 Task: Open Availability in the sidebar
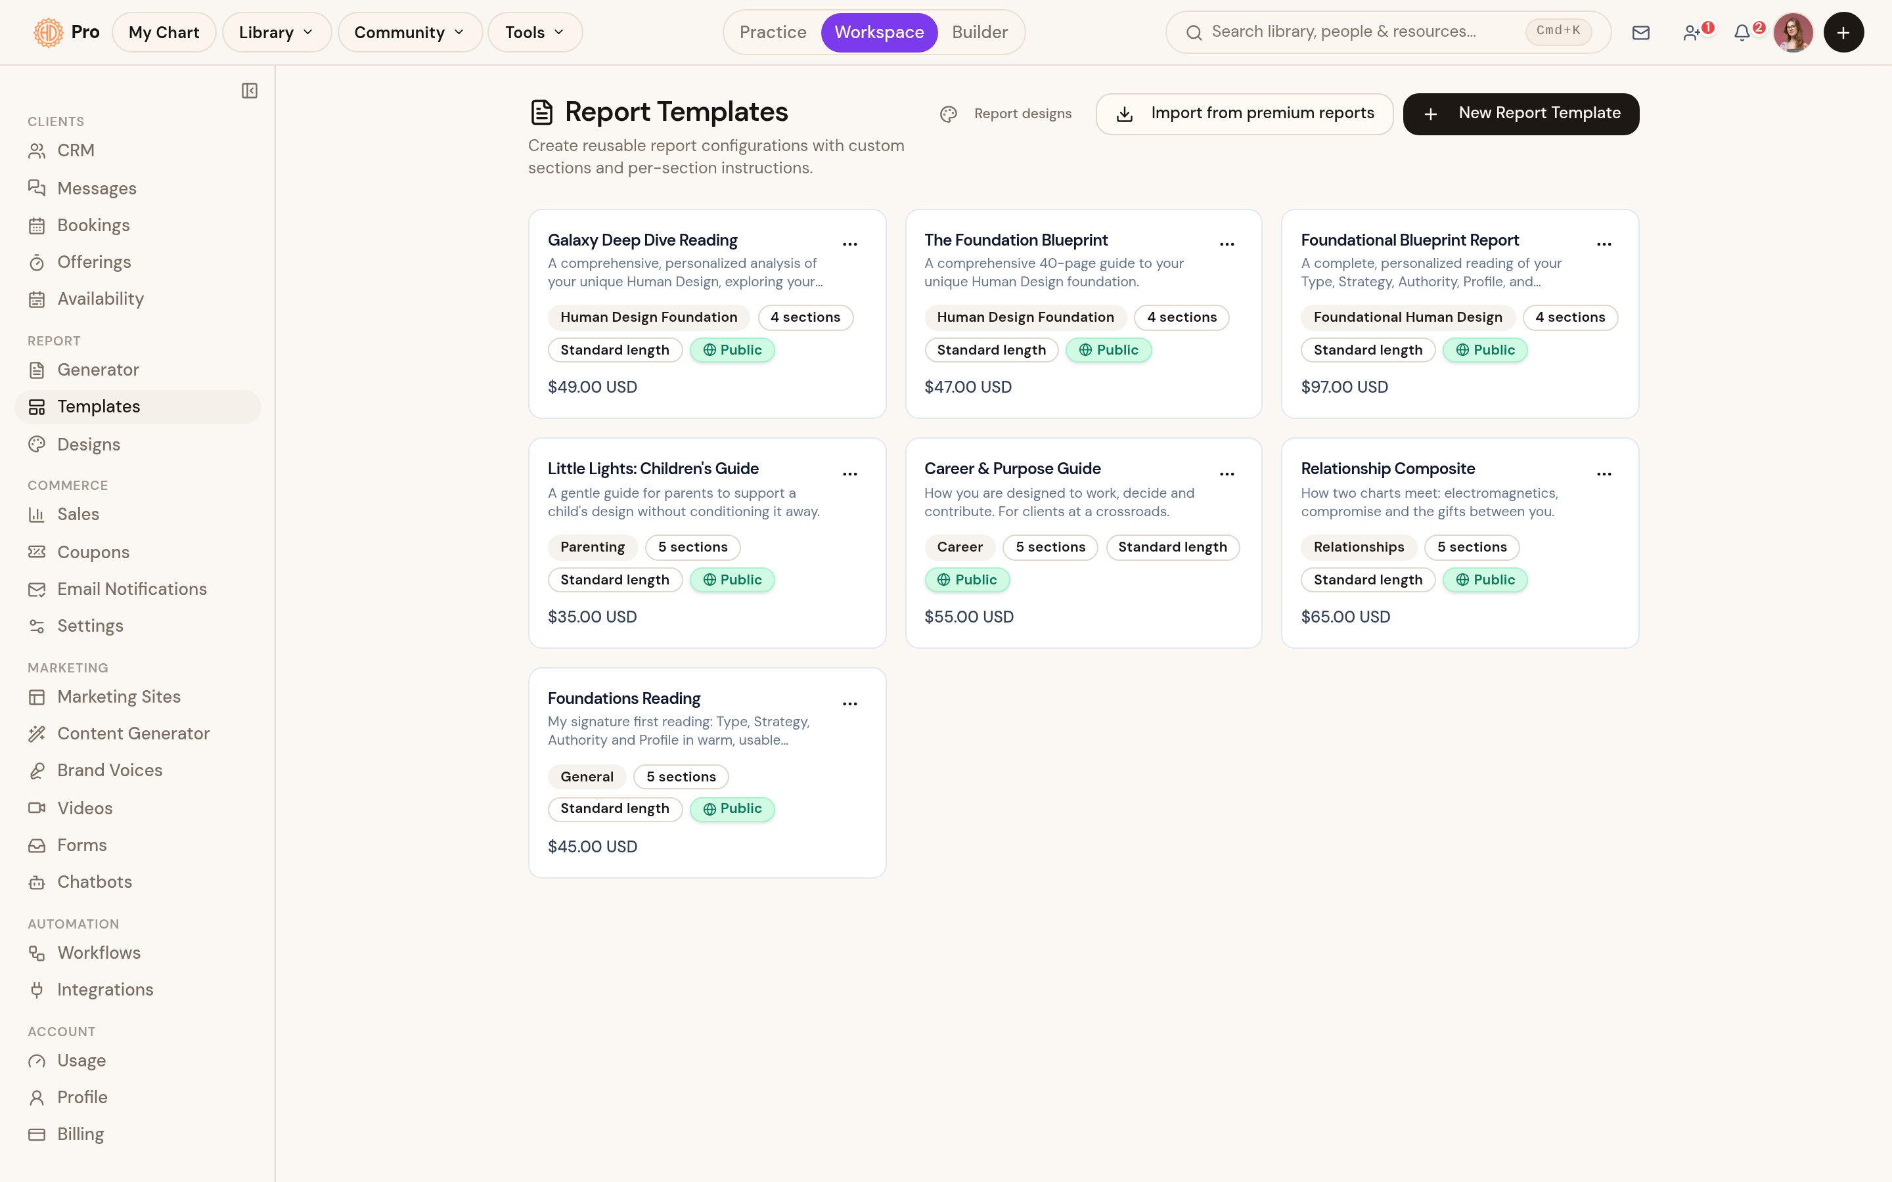click(x=137, y=299)
